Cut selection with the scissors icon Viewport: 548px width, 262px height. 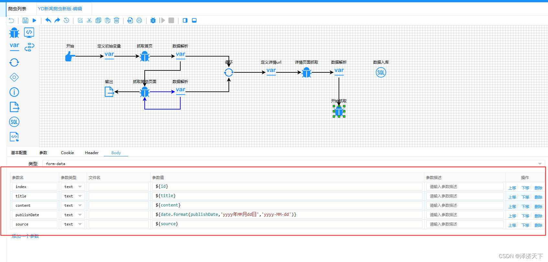coord(89,20)
